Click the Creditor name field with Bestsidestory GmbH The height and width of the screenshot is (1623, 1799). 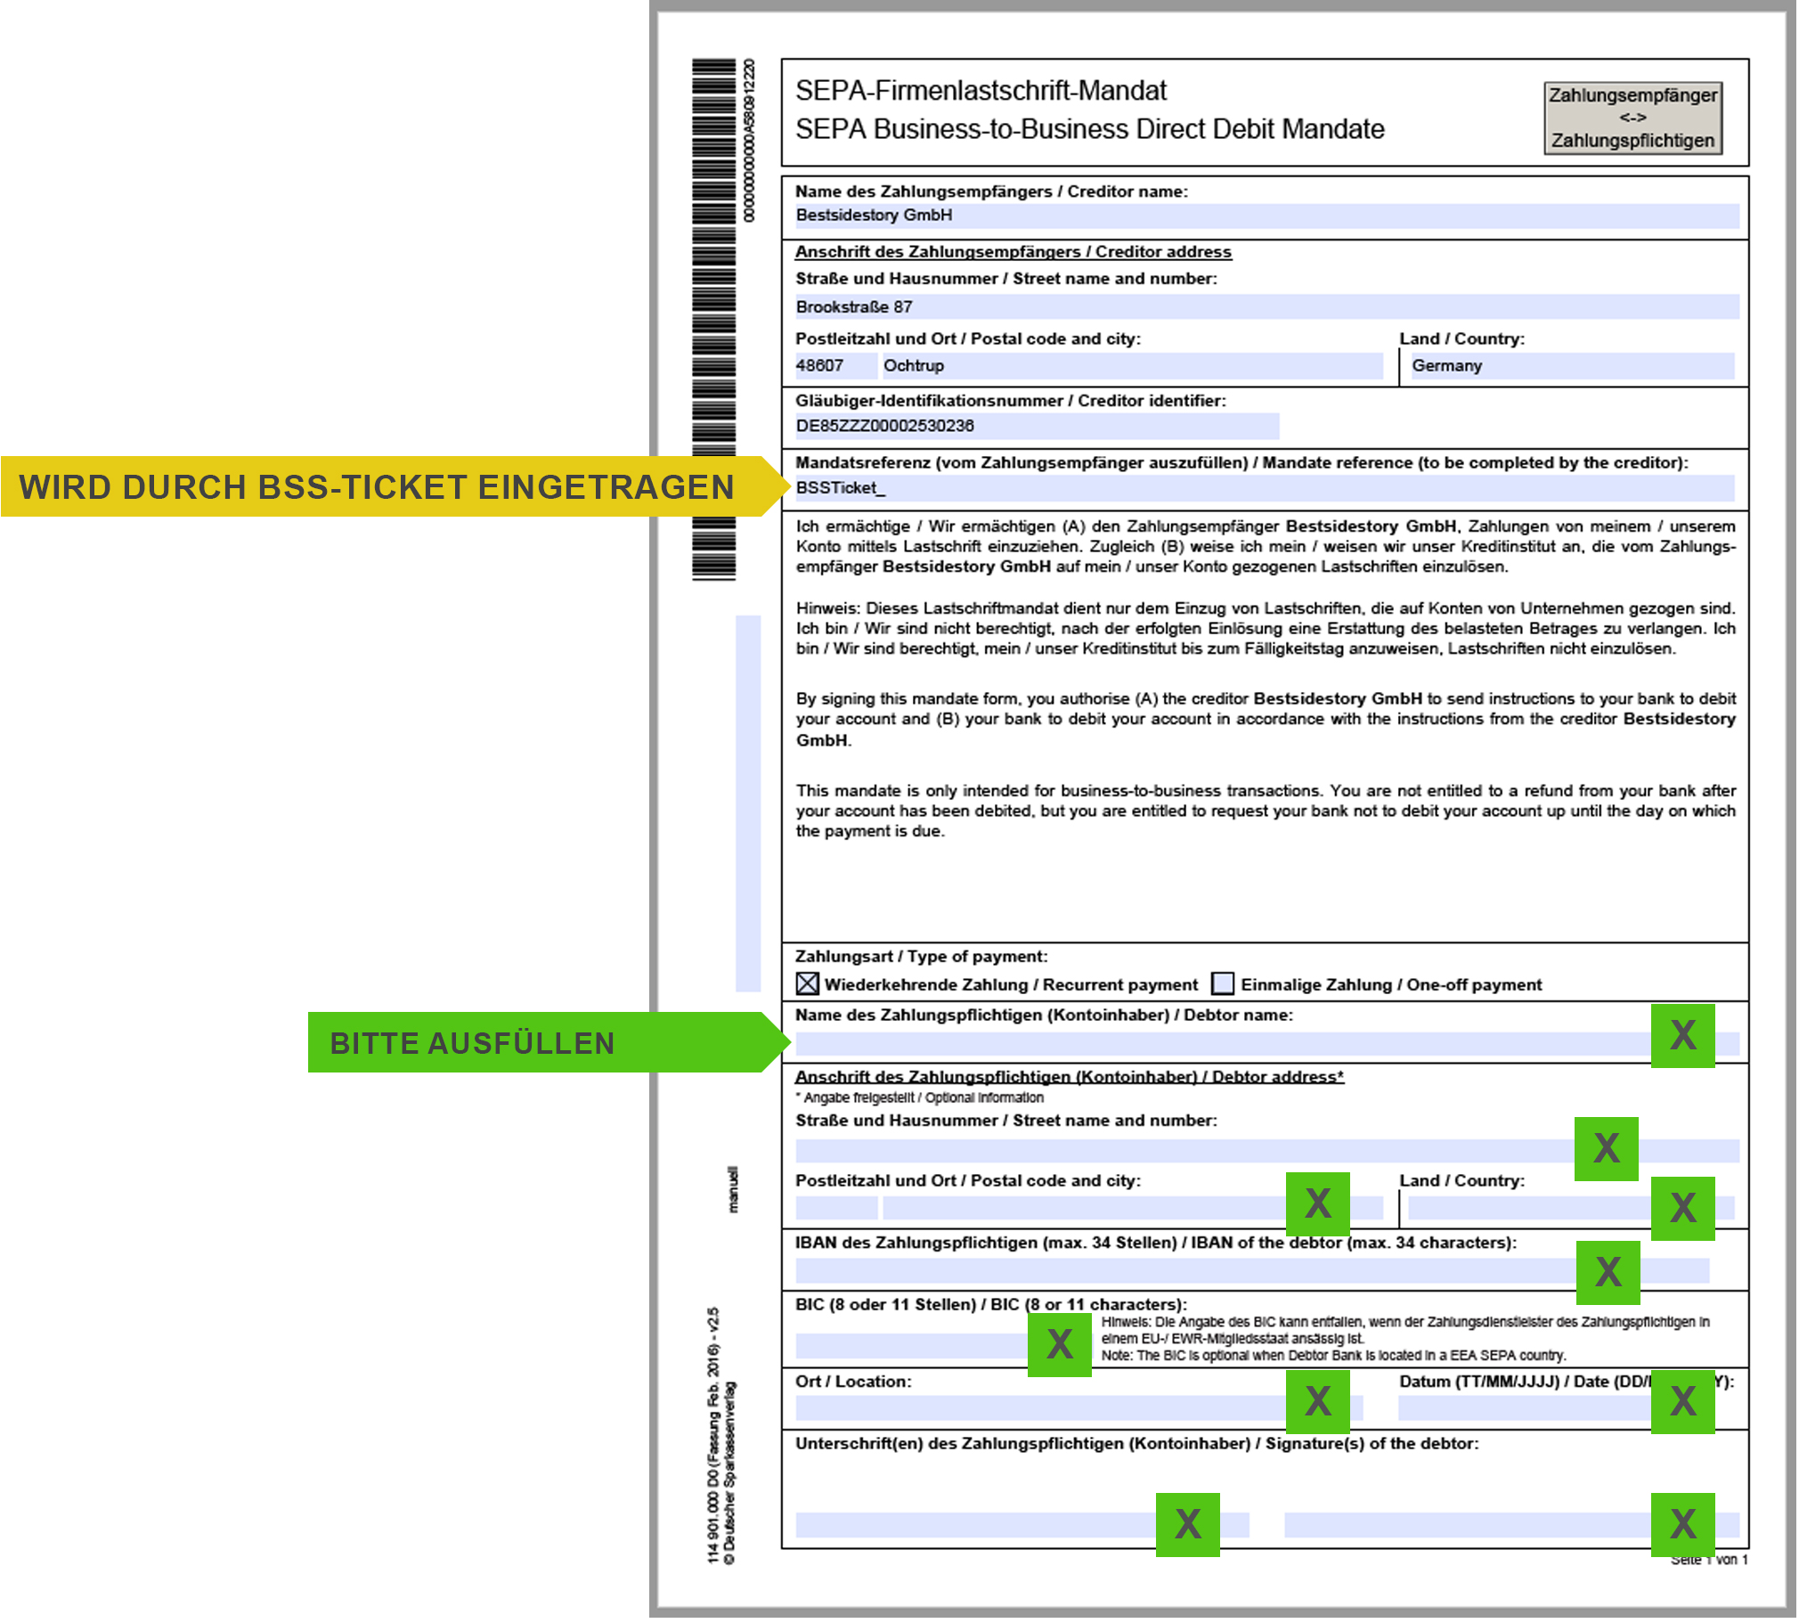1269,216
